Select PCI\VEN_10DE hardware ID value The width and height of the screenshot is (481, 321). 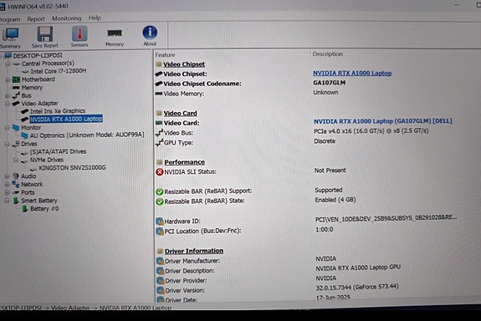point(386,218)
